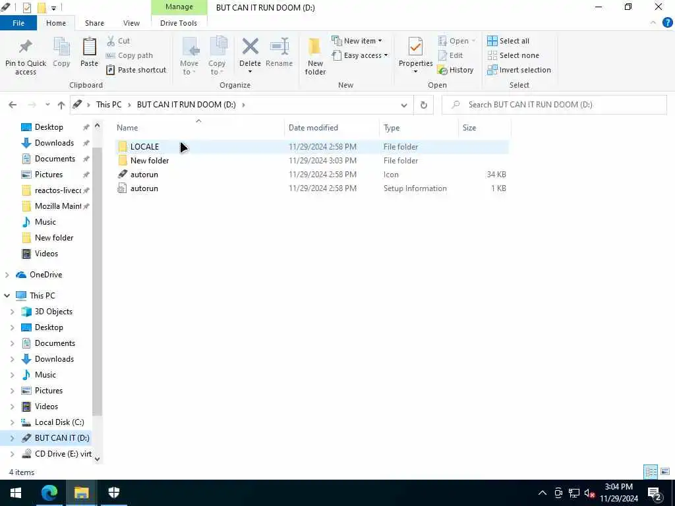Collapse the This PC tree node
The height and width of the screenshot is (506, 675).
[x=7, y=296]
